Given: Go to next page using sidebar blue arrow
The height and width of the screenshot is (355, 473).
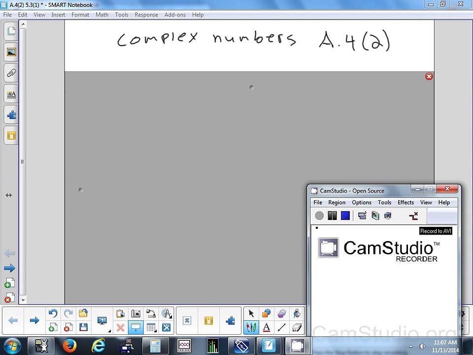Looking at the screenshot, I should 10,268.
